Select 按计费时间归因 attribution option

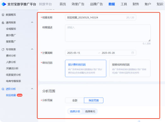click(86, 68)
